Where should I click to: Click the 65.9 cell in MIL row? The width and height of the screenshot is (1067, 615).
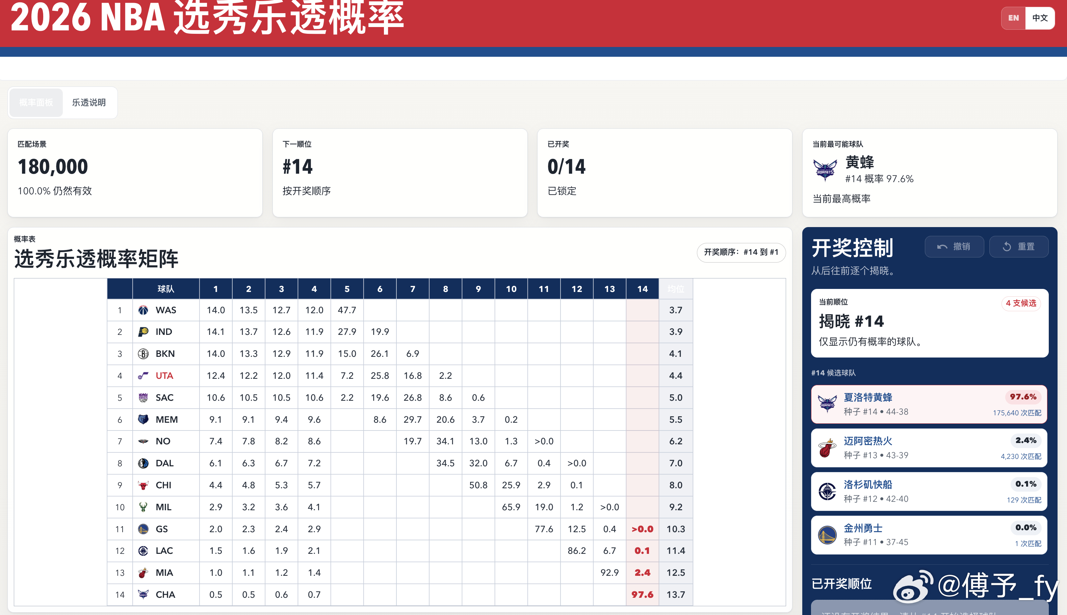pos(511,507)
